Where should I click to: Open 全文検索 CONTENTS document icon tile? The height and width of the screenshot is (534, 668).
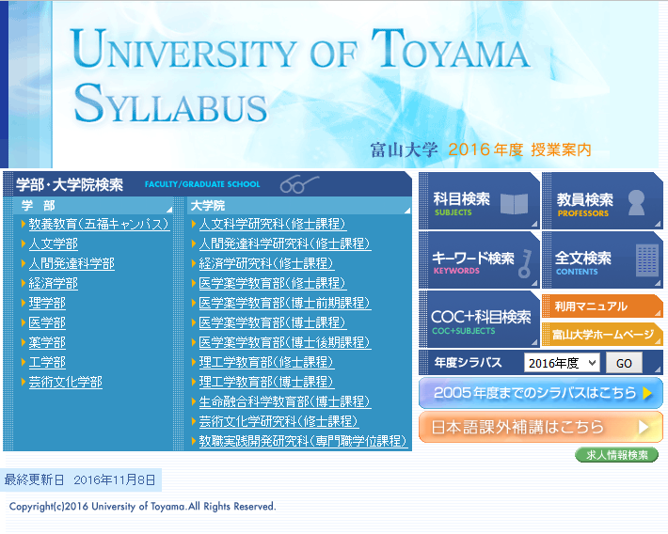pos(602,260)
